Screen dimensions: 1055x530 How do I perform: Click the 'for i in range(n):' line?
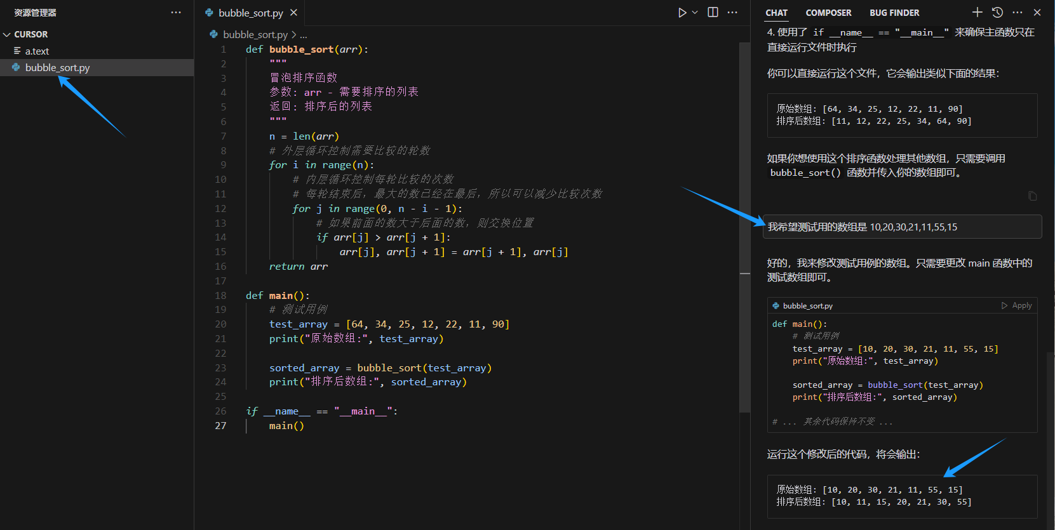point(321,165)
